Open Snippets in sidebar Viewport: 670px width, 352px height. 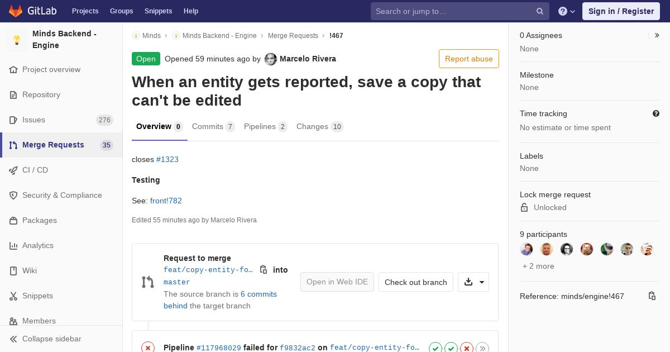pos(37,296)
